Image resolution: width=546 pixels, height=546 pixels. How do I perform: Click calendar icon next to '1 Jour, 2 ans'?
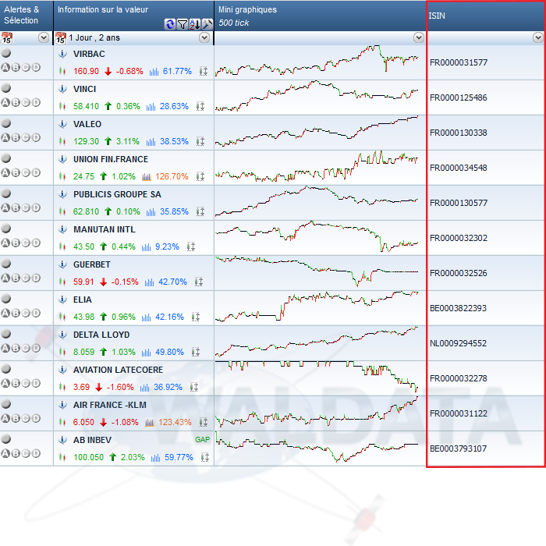(61, 37)
